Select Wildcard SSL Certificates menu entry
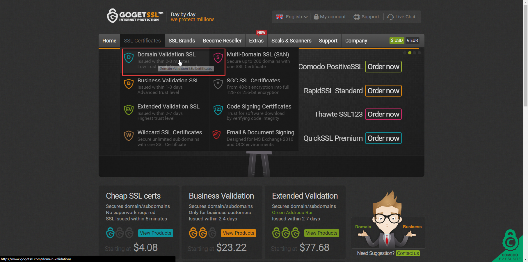528x262 pixels. 165,138
